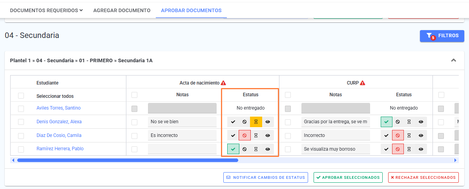
Task: Click Acta de nacimiento red warning icon
Action: click(223, 83)
